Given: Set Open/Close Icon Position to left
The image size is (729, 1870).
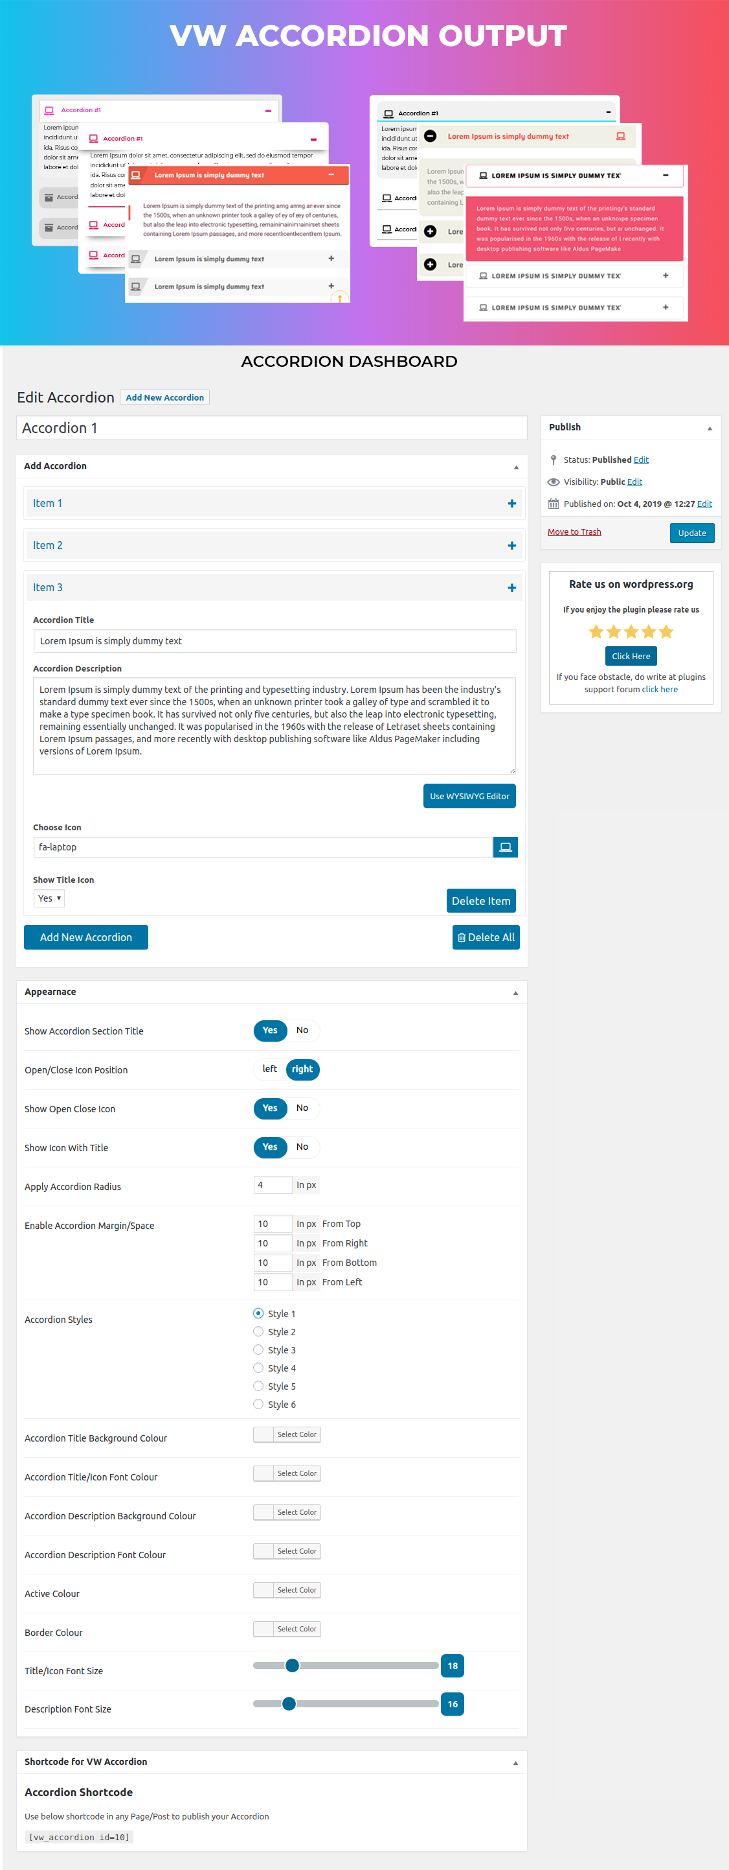Looking at the screenshot, I should 270,1069.
